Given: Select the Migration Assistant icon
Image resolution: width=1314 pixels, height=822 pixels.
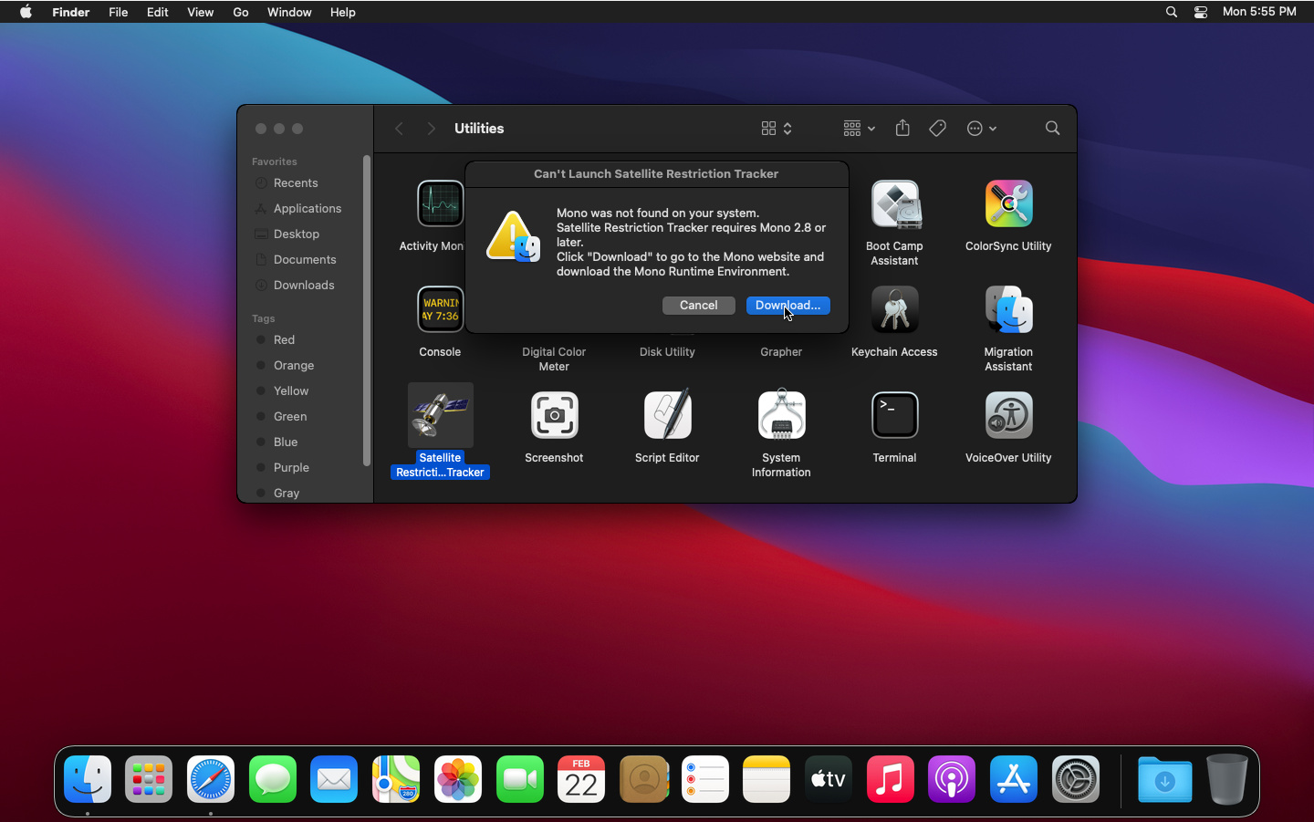Looking at the screenshot, I should click(1008, 310).
